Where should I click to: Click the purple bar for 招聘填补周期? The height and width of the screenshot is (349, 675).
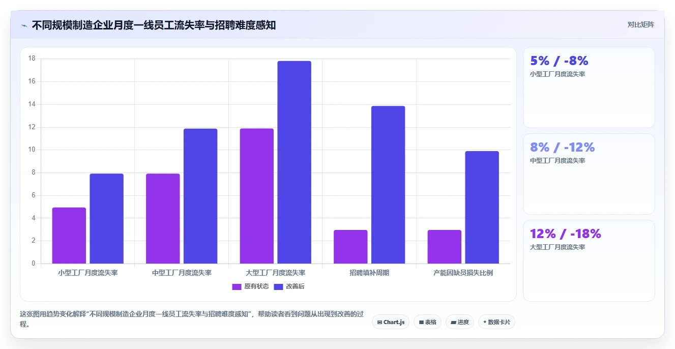click(350, 247)
